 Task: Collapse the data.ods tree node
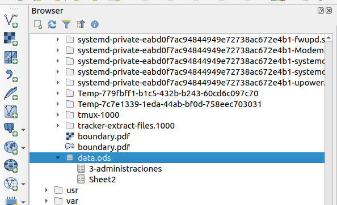click(x=58, y=157)
